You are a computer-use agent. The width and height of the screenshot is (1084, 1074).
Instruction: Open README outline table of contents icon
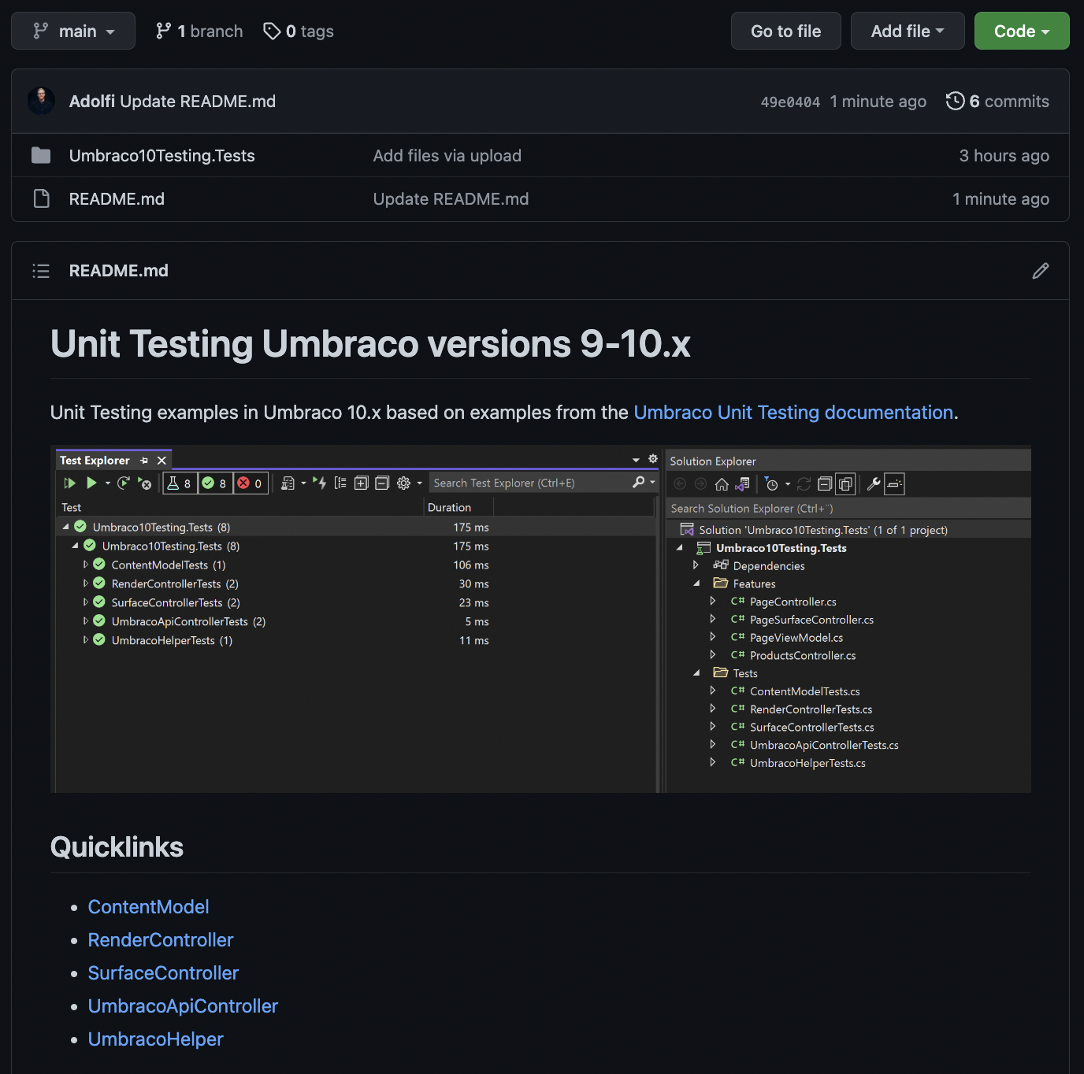(41, 271)
